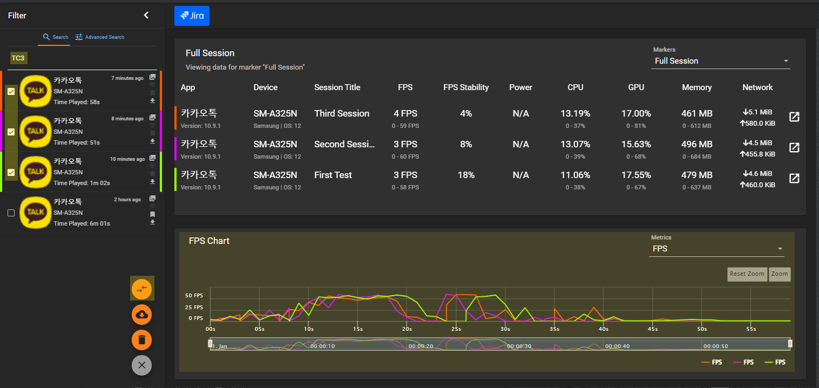Open Third Session in new window icon
This screenshot has width=819, height=388.
(794, 117)
